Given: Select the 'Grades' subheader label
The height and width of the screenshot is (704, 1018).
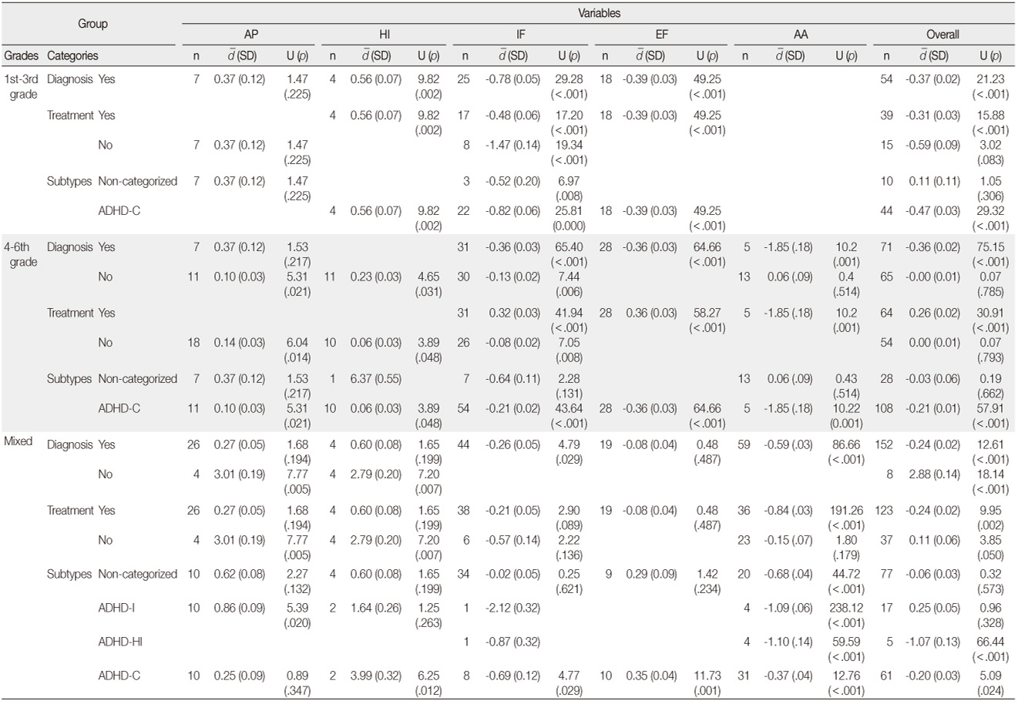Looking at the screenshot, I should (21, 56).
